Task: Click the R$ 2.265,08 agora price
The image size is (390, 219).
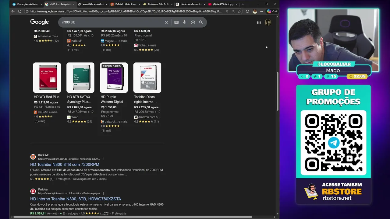Action: [x=146, y=107]
